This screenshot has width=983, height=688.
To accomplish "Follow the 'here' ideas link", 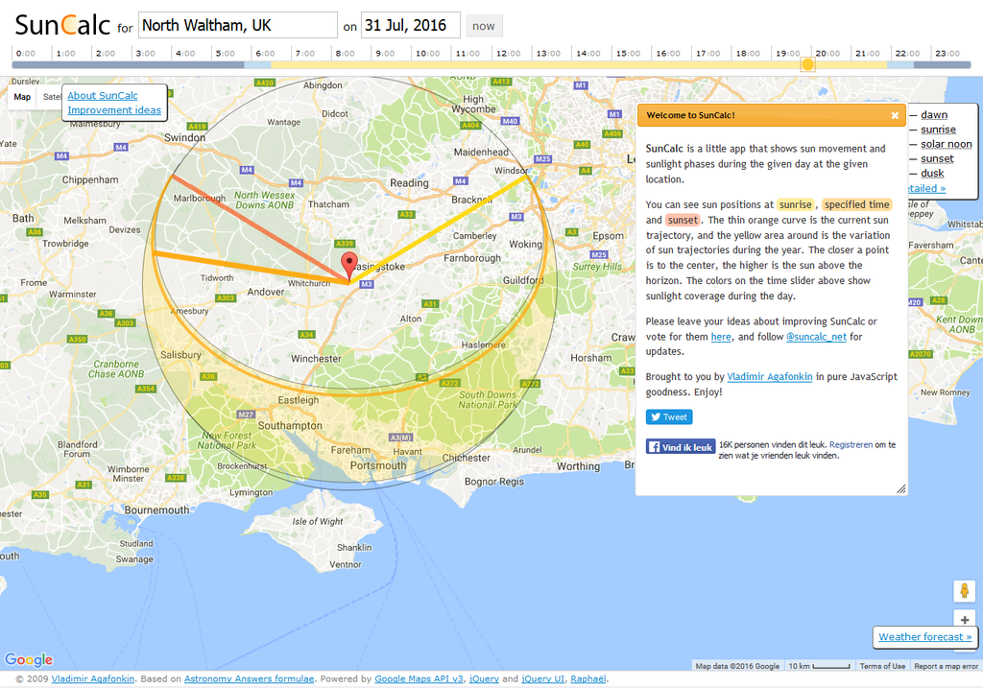I will (721, 337).
